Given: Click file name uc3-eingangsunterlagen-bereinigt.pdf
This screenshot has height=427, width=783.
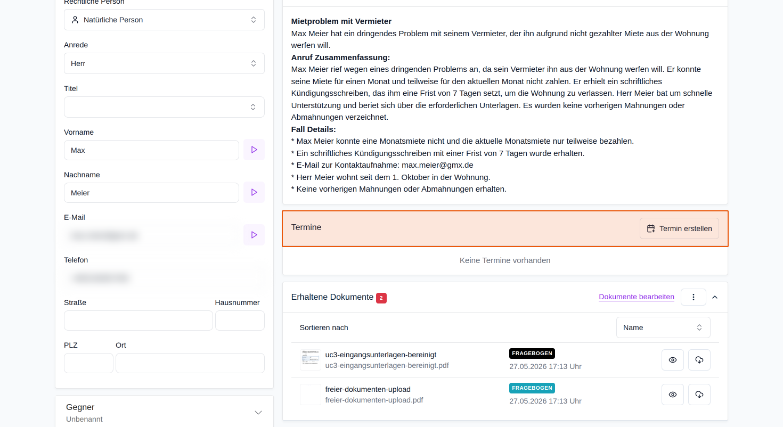Looking at the screenshot, I should point(387,366).
